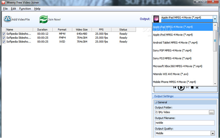Click the iPad output format thumbnail icon

[x=156, y=19]
